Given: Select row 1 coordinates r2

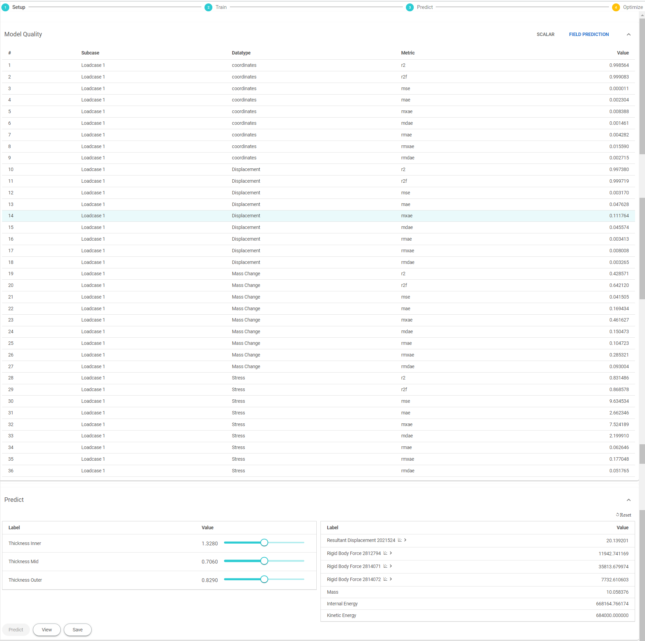Looking at the screenshot, I should tap(318, 65).
